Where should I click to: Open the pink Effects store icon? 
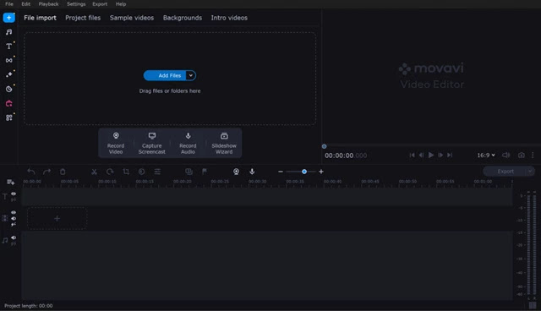tap(9, 103)
